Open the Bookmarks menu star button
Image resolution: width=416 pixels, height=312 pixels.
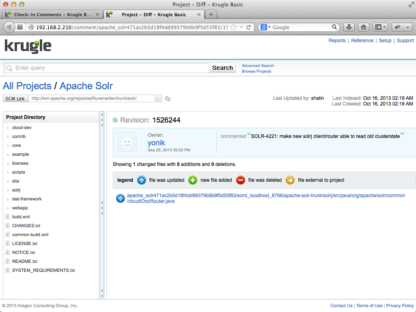380,27
